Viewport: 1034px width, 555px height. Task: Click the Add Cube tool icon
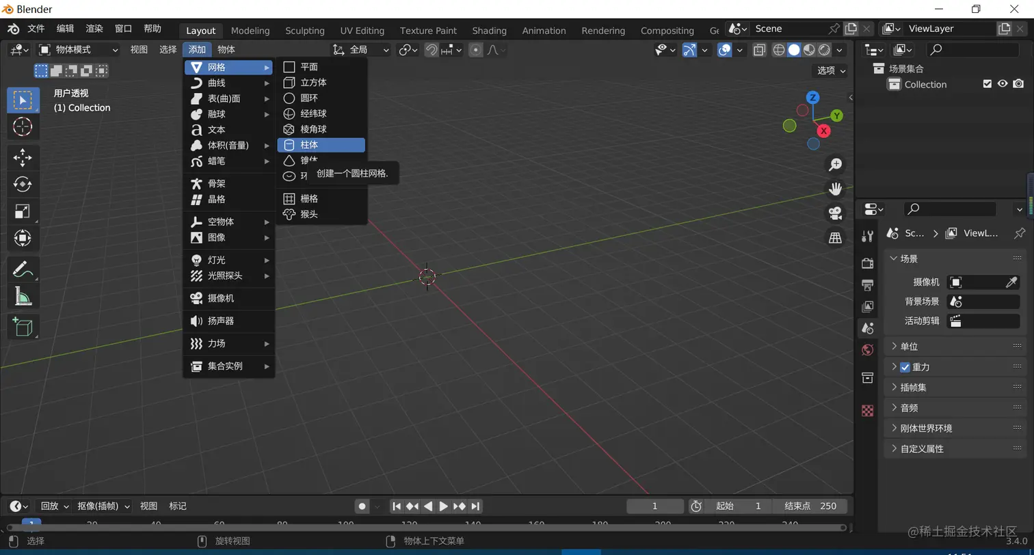pos(23,327)
